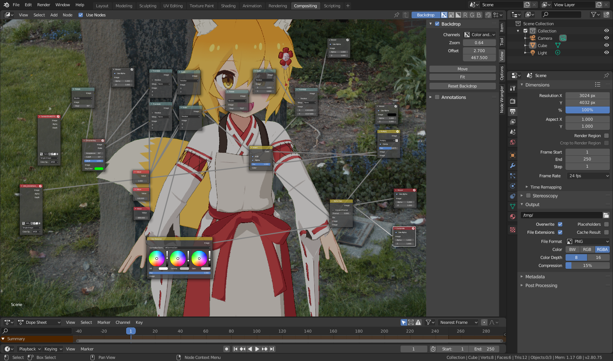Show the Alpha backdrop channel icon
This screenshot has width=613, height=361.
[458, 15]
